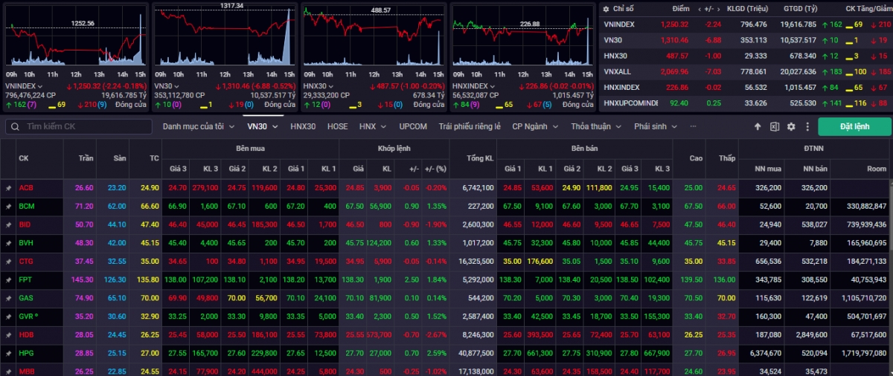Click the Đặt lệnh order button
The image size is (893, 376).
click(x=854, y=126)
